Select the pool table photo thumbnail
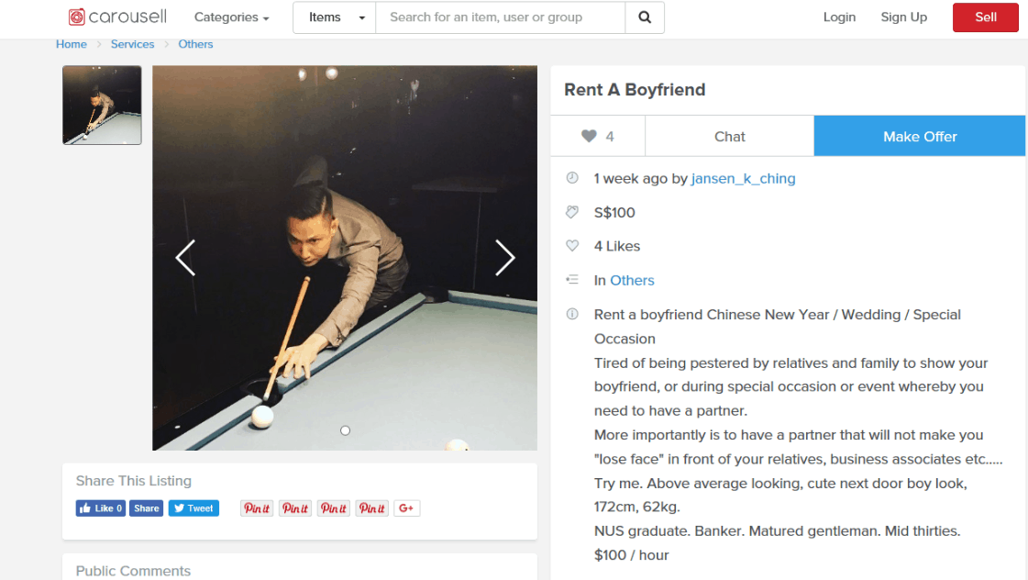 click(x=102, y=105)
